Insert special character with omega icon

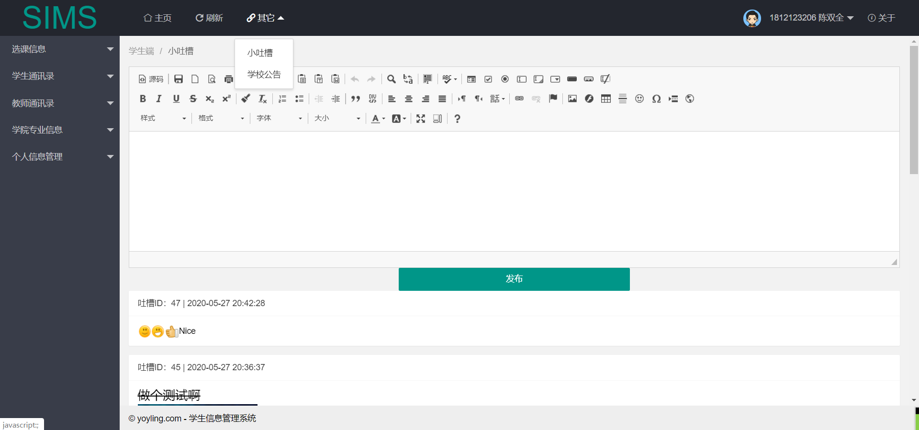pyautogui.click(x=656, y=99)
